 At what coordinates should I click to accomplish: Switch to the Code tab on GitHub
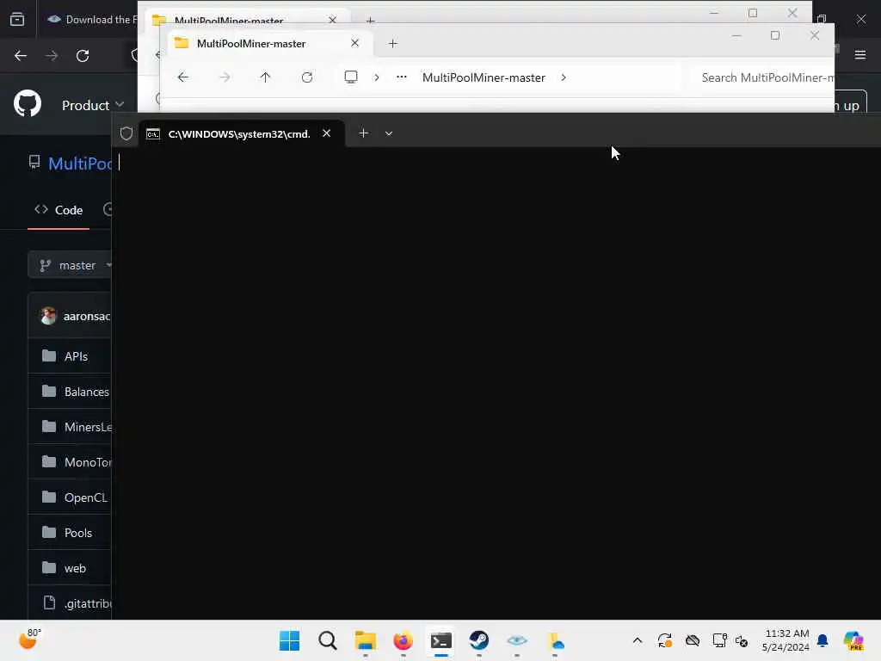pos(59,210)
